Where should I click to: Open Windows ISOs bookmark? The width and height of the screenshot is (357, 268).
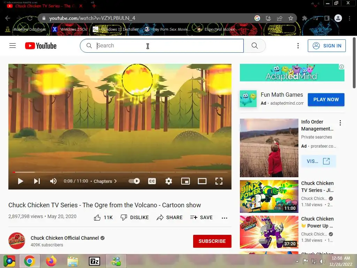click(x=70, y=29)
